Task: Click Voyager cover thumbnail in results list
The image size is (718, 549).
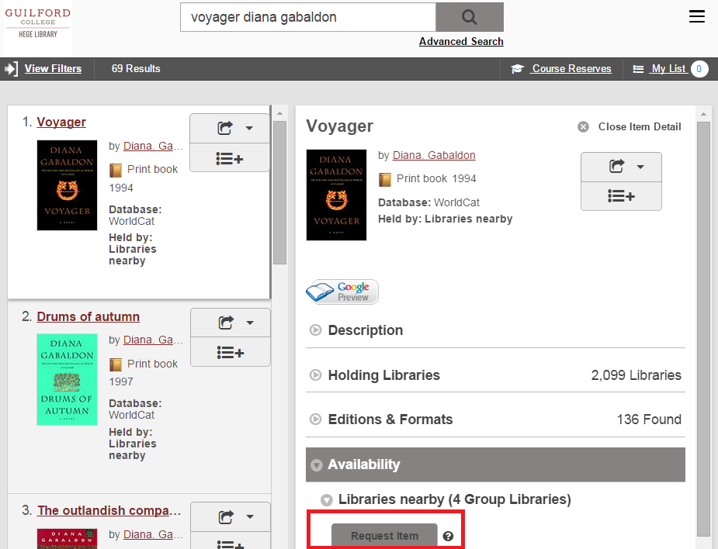Action: [67, 185]
